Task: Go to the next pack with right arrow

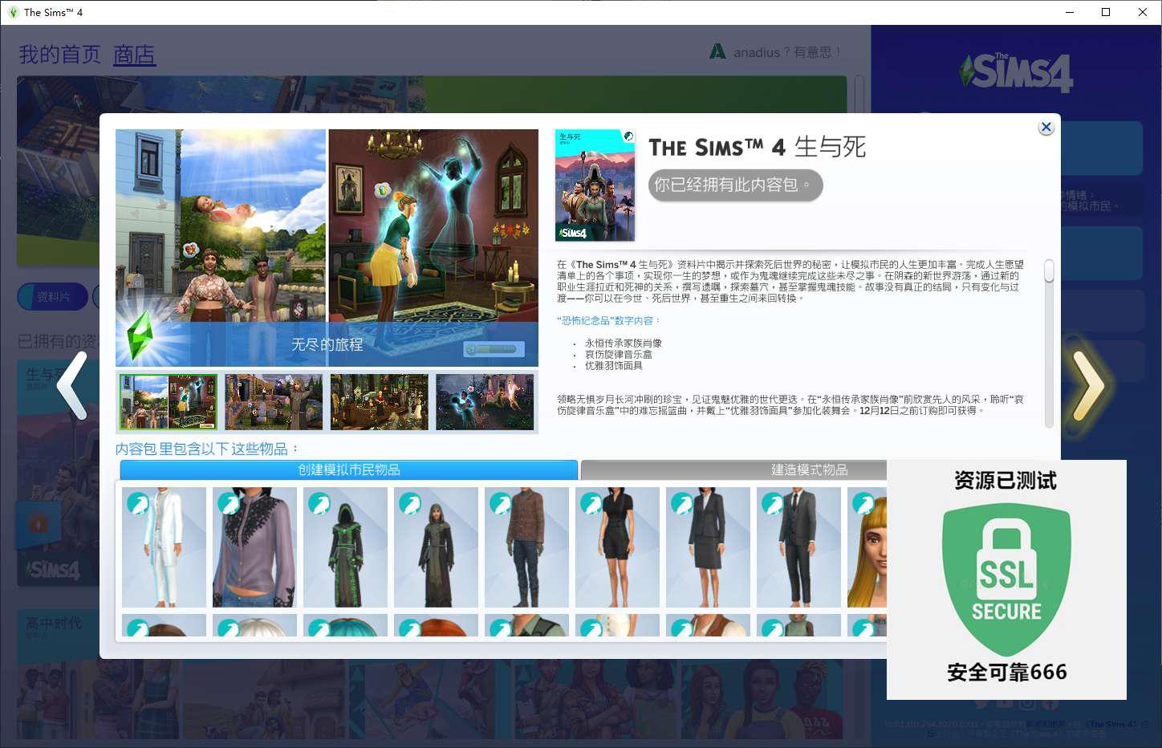Action: click(1088, 385)
